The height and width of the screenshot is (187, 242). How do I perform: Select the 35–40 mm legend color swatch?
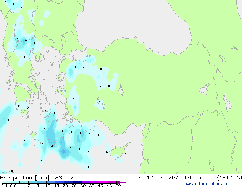[95, 182]
